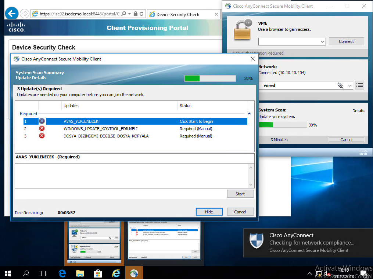
Task: Cancel the update in System Scan Summary dialog
Action: point(240,212)
